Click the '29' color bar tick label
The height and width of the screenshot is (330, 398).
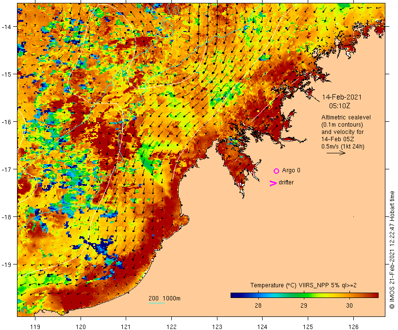point(304,305)
